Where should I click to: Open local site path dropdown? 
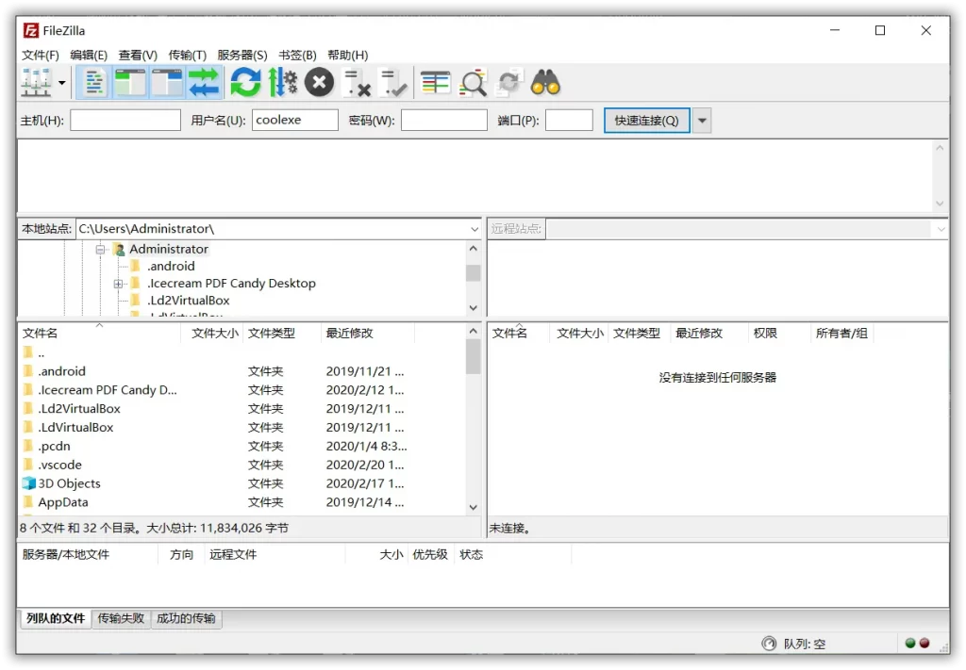(x=475, y=229)
